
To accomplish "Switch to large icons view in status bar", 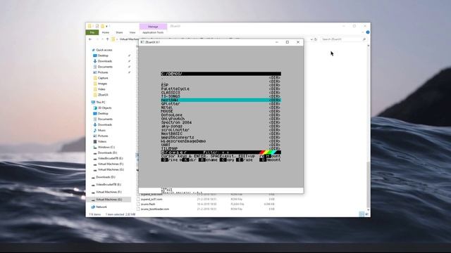I will click(366, 214).
